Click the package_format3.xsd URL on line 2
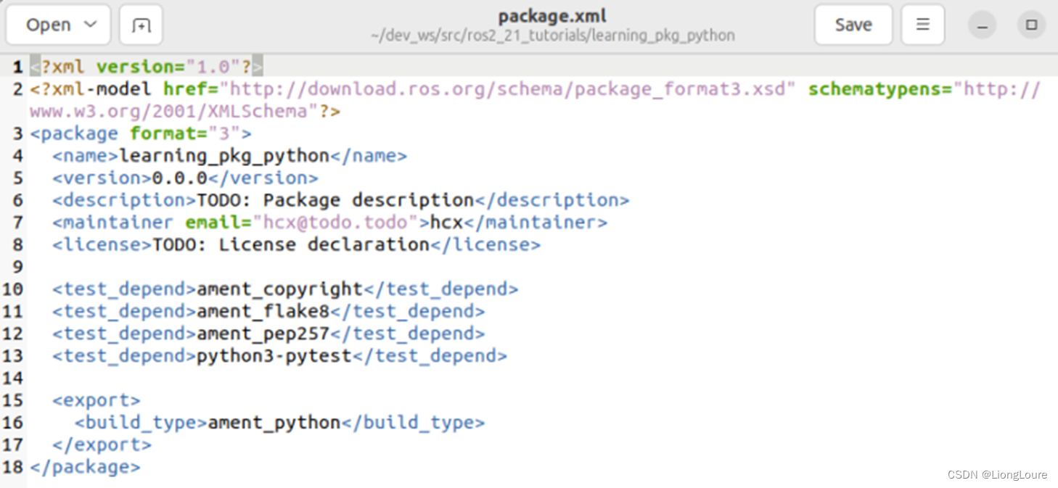 508,89
